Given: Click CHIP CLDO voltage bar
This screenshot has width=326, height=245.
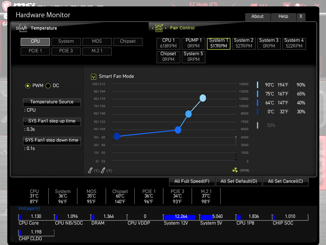Looking at the screenshot, I should (x=36, y=233).
